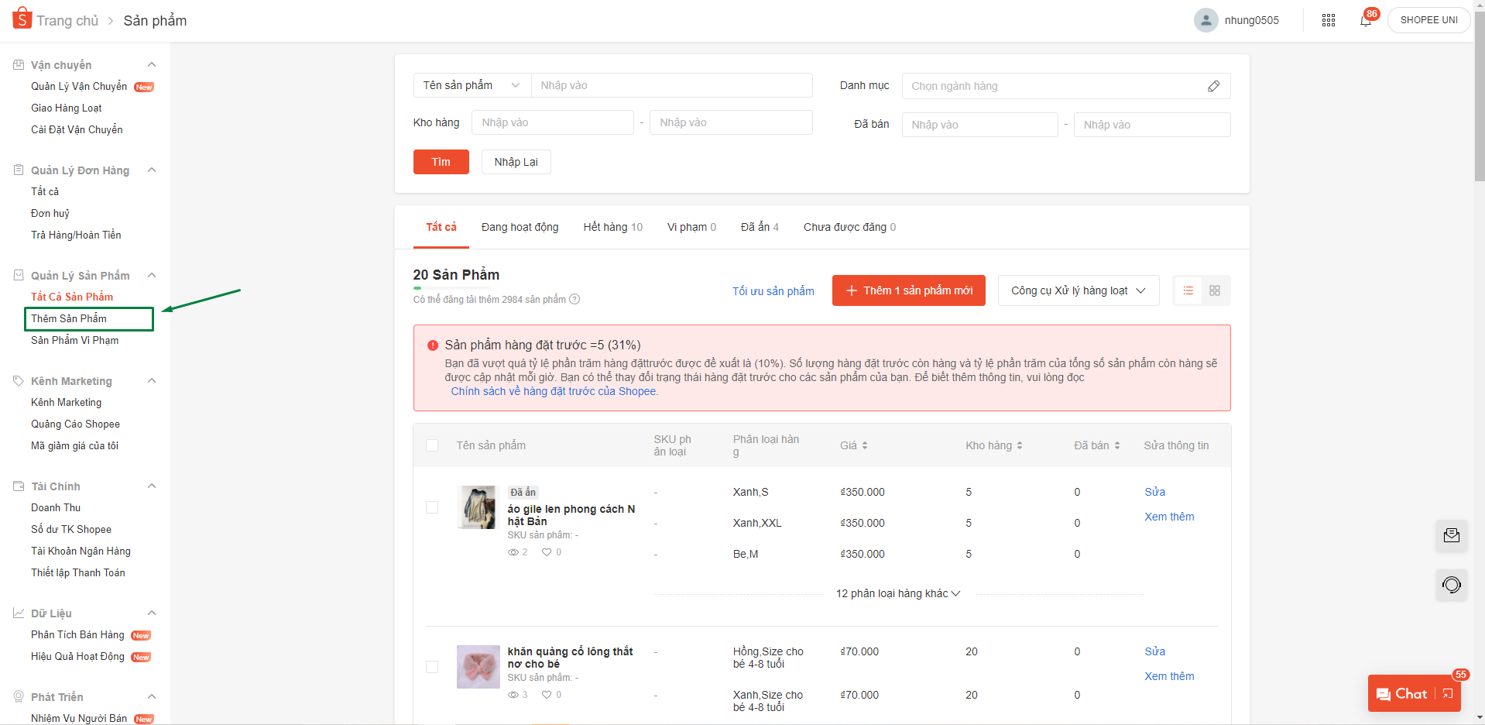
Task: Open the notifications bell showing 86 alerts
Action: pyautogui.click(x=1365, y=19)
